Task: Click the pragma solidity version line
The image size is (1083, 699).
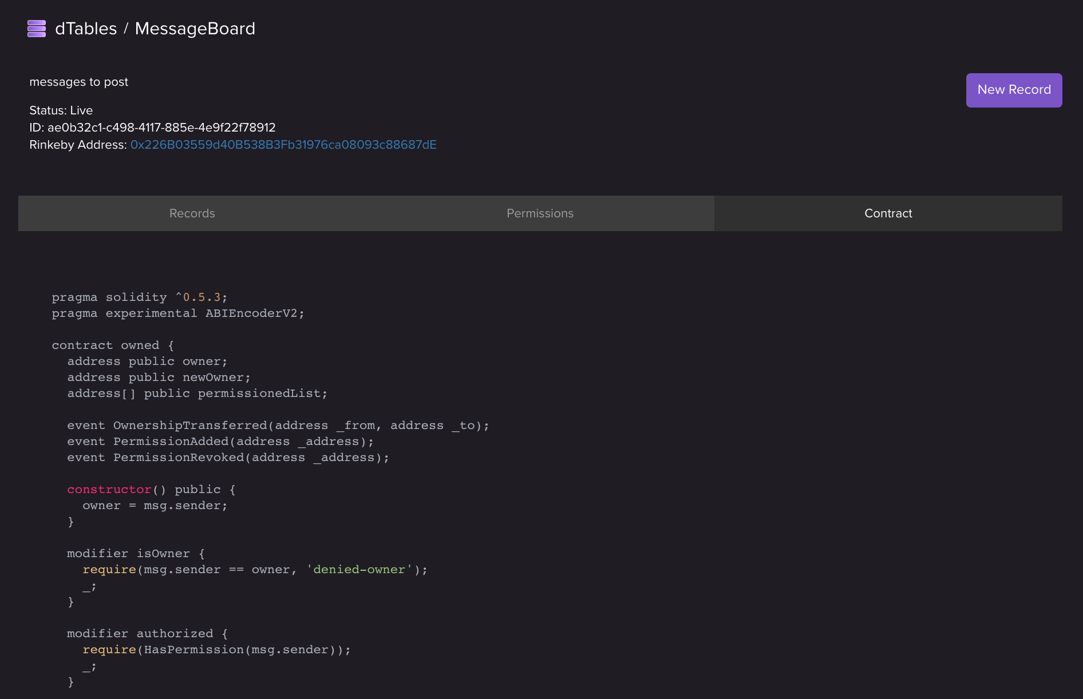Action: (x=140, y=297)
